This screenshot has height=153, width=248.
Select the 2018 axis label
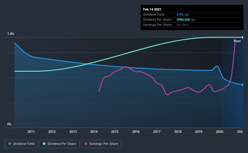(x=178, y=132)
